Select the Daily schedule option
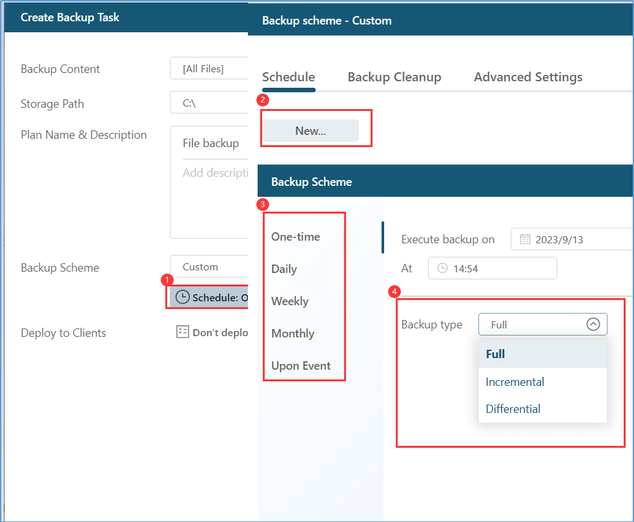This screenshot has width=634, height=522. click(x=284, y=269)
